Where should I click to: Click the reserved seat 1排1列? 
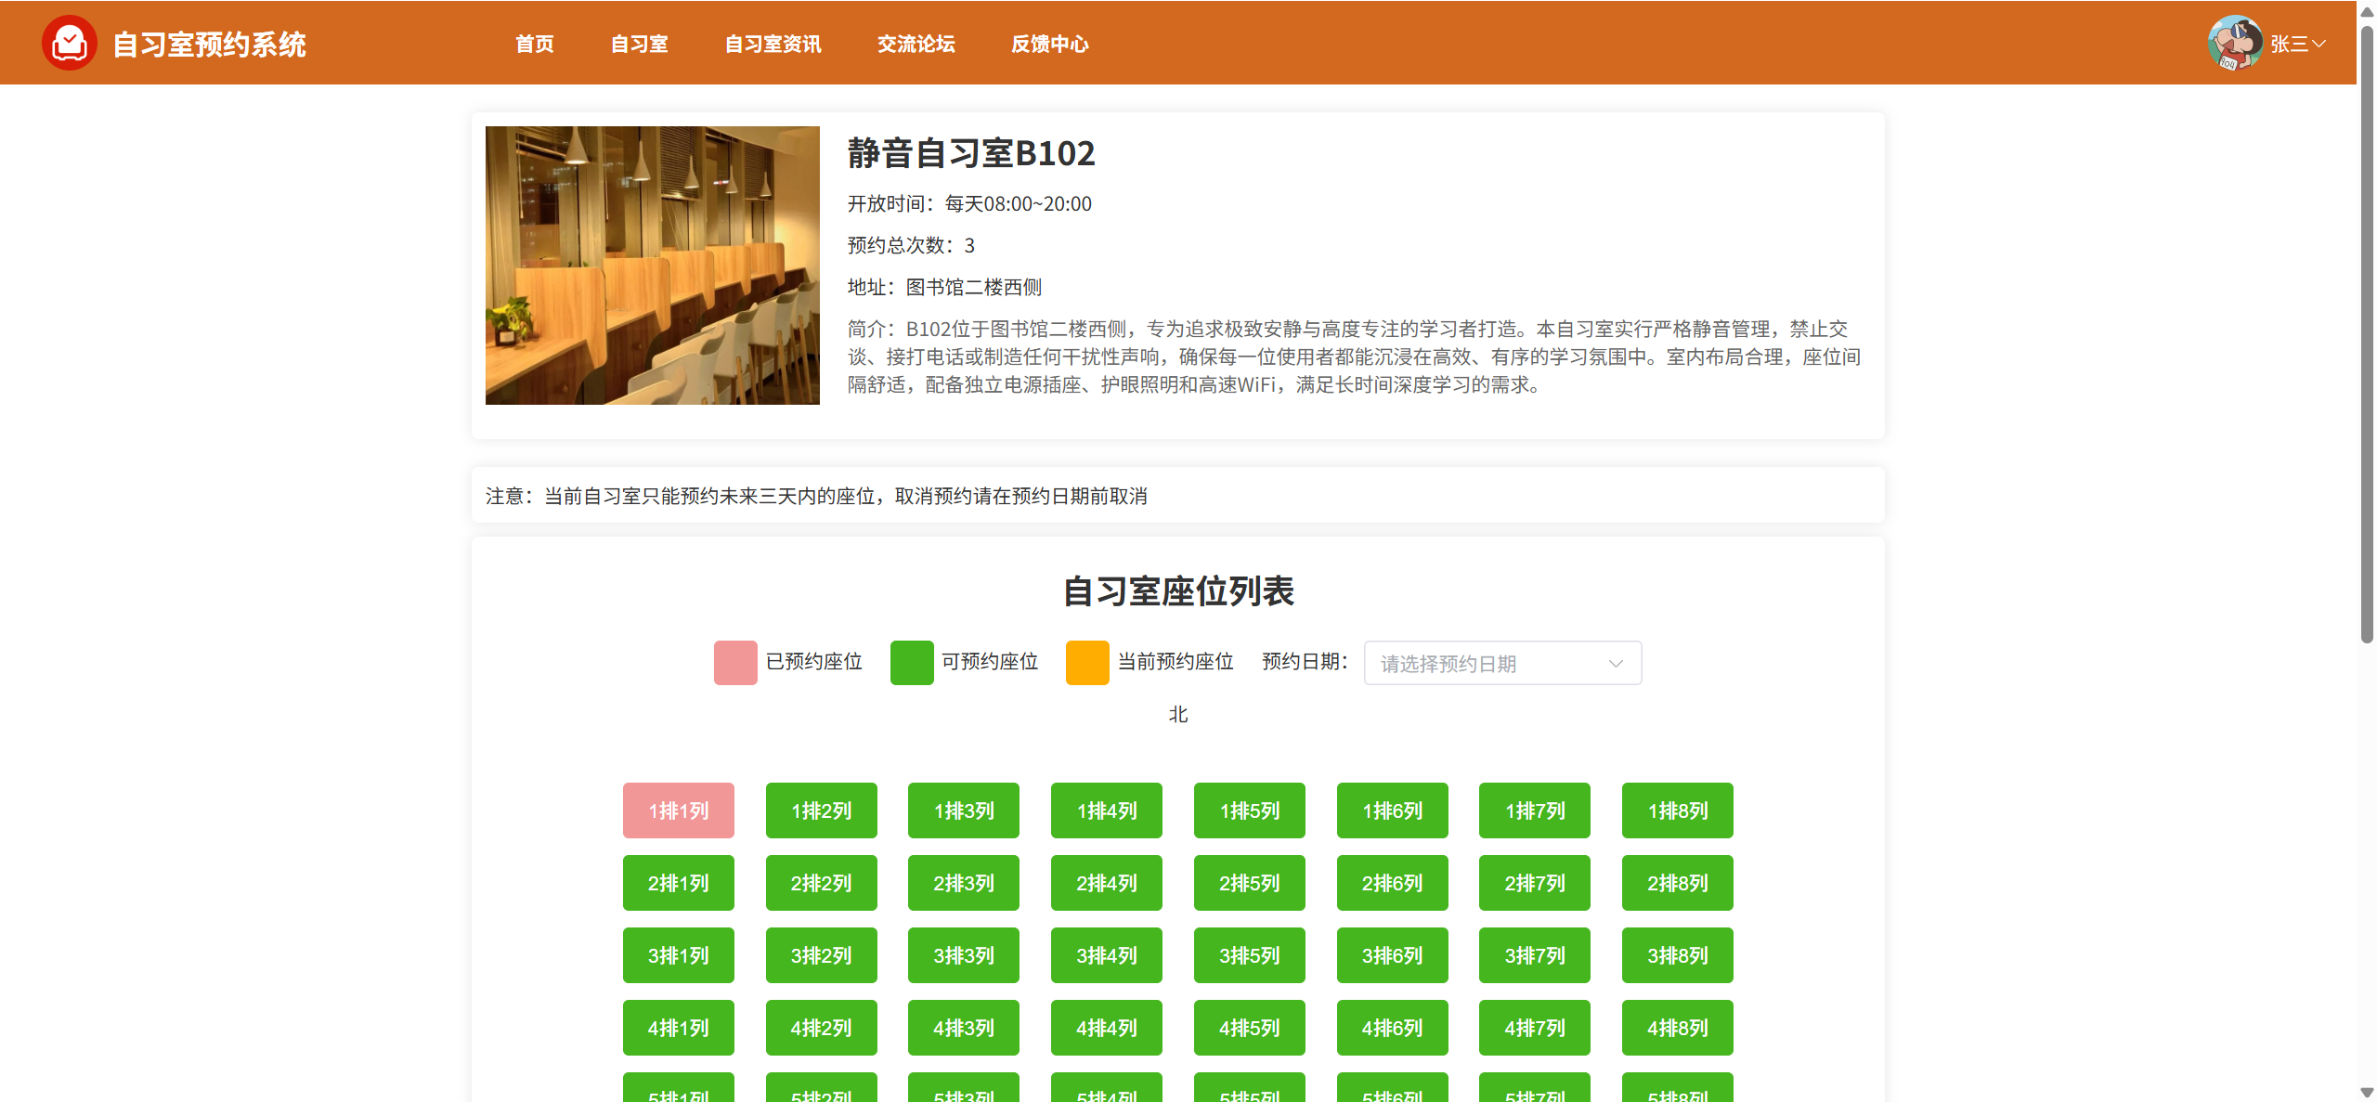coord(678,810)
